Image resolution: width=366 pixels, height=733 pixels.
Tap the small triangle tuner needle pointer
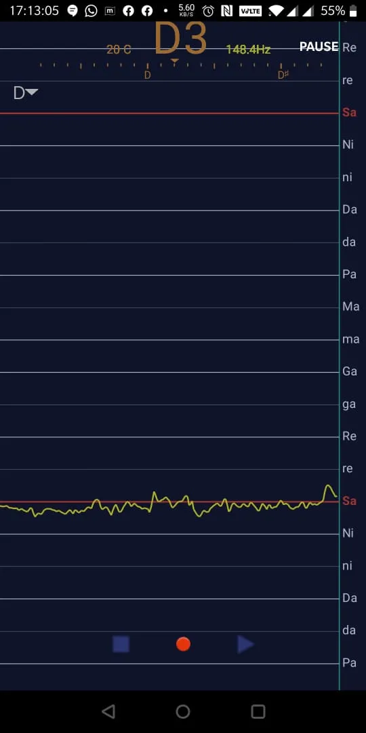(175, 61)
